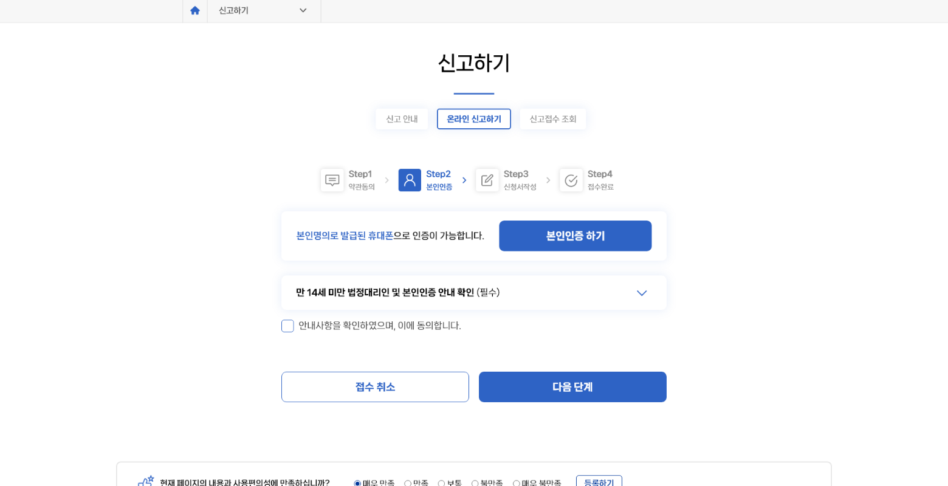Screen dimensions: 948x486
Task: Click the Step2 본인인증 label text
Action: click(439, 180)
